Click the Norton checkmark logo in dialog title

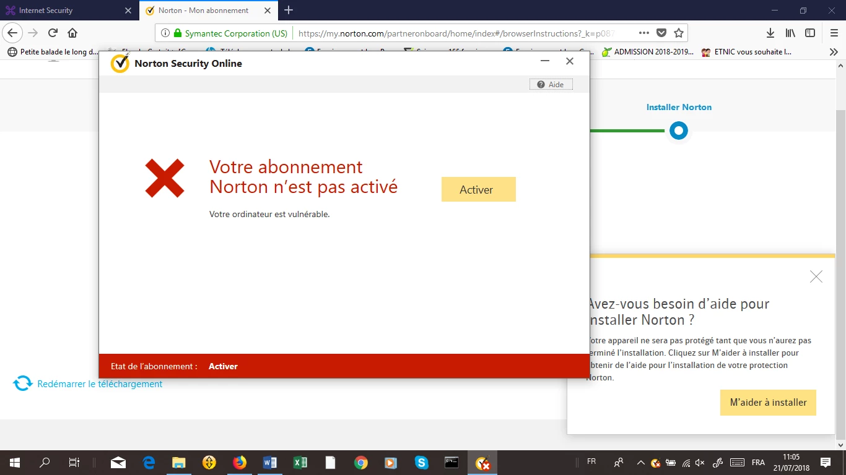120,63
